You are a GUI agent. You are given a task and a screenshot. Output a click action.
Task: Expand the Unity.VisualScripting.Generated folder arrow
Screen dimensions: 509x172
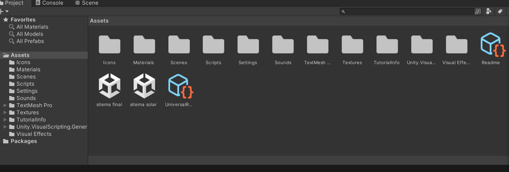click(x=5, y=127)
